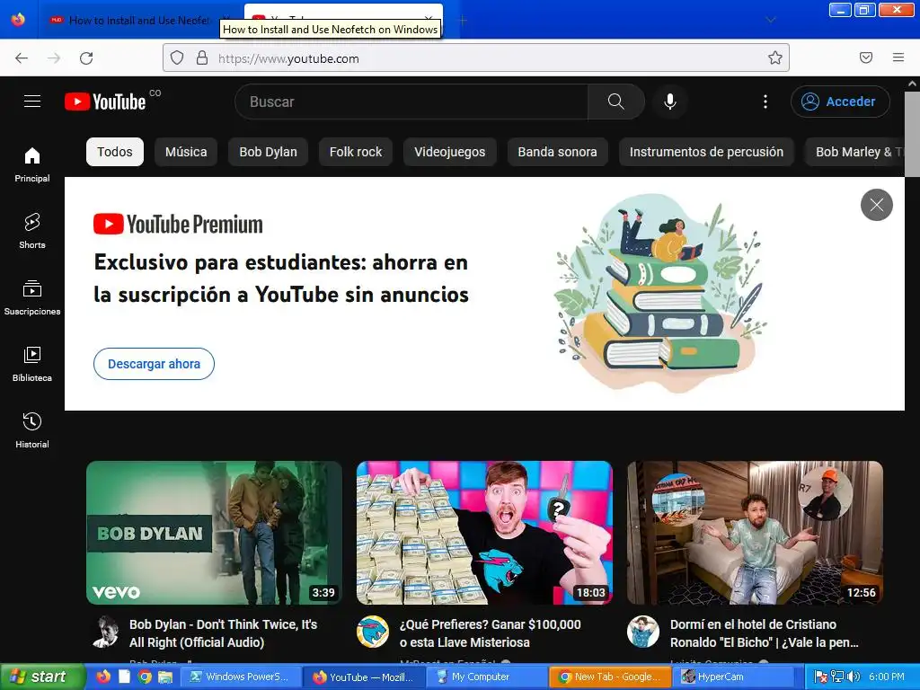The width and height of the screenshot is (920, 690).
Task: Focus the Buscar search box
Action: (x=411, y=102)
